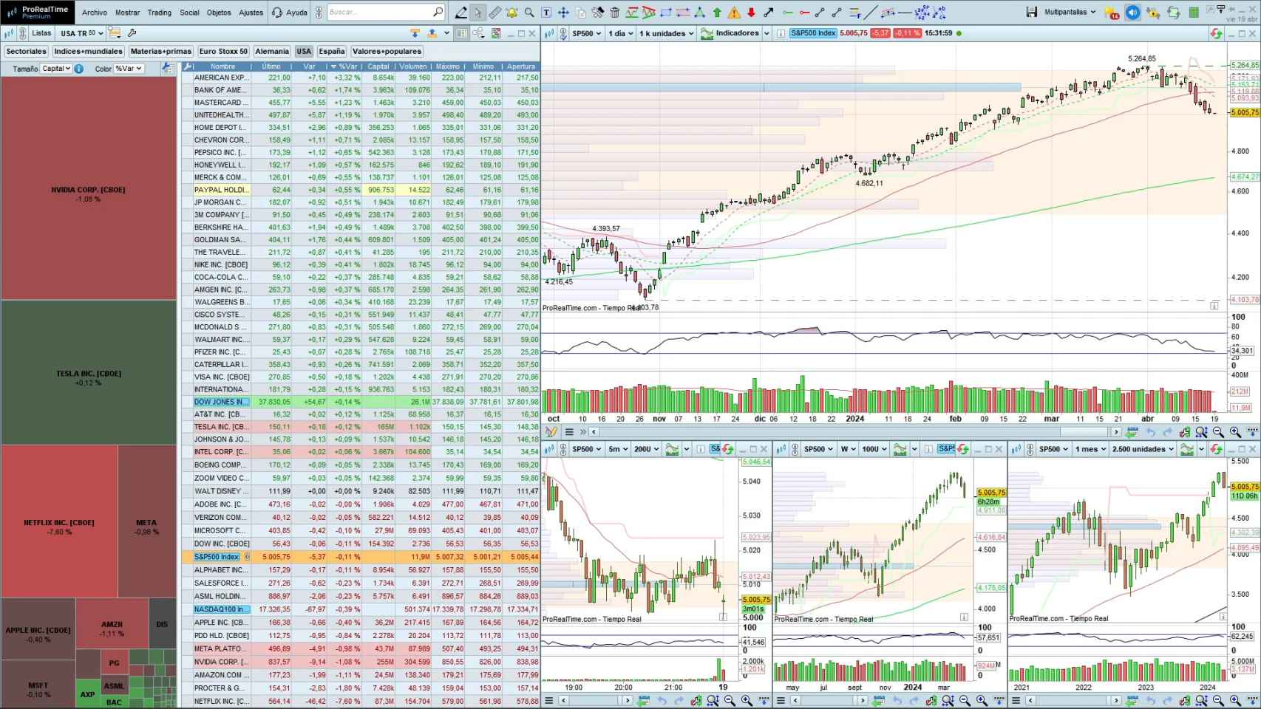Click the drawing pencil icon below main chart

pyautogui.click(x=551, y=432)
